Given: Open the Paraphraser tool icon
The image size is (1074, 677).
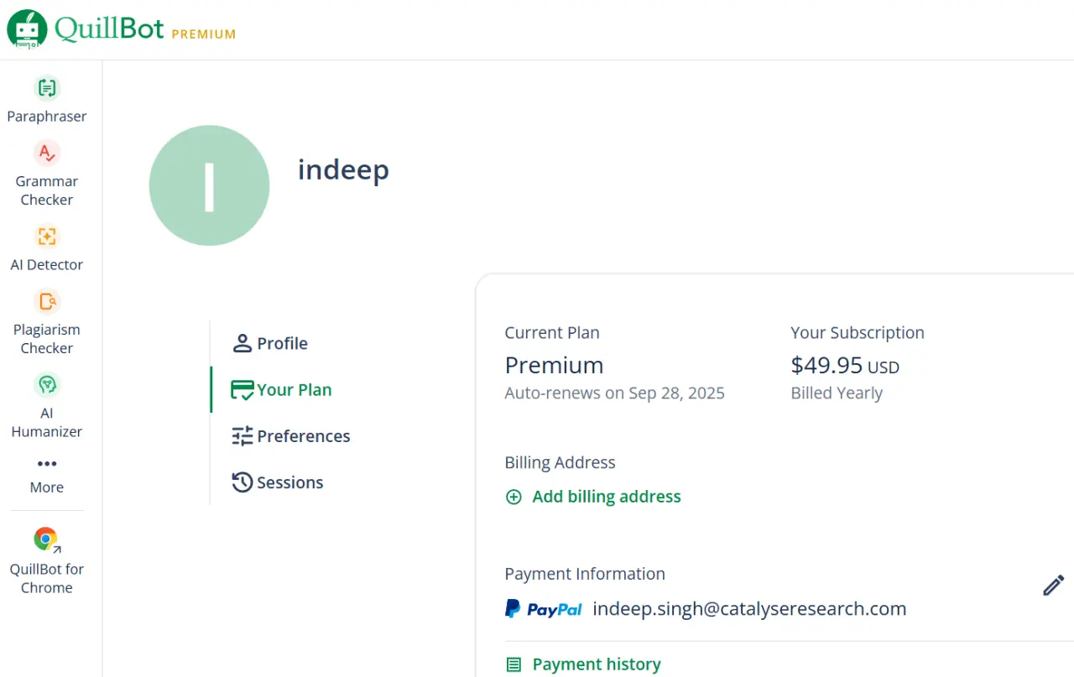Looking at the screenshot, I should point(47,87).
